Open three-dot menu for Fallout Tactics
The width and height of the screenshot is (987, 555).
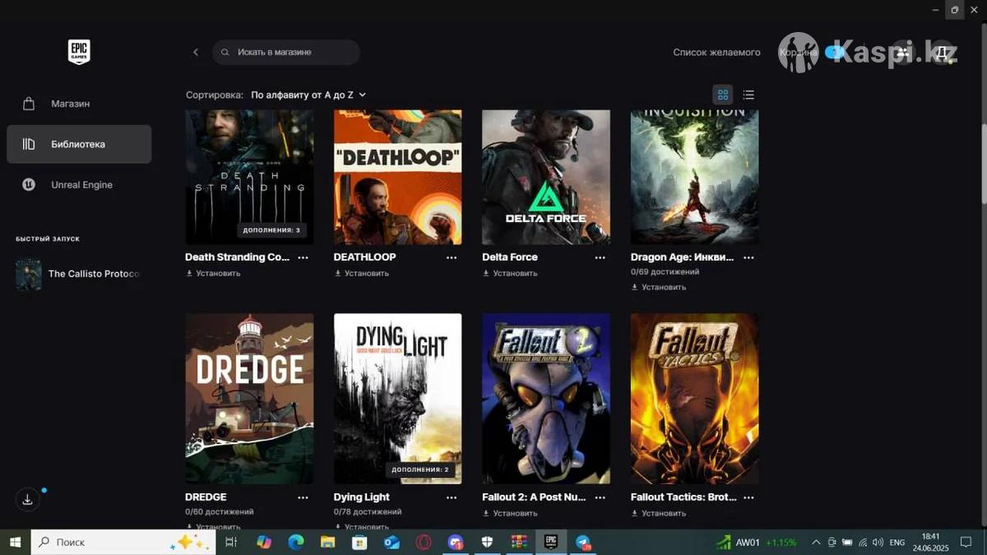tap(748, 497)
